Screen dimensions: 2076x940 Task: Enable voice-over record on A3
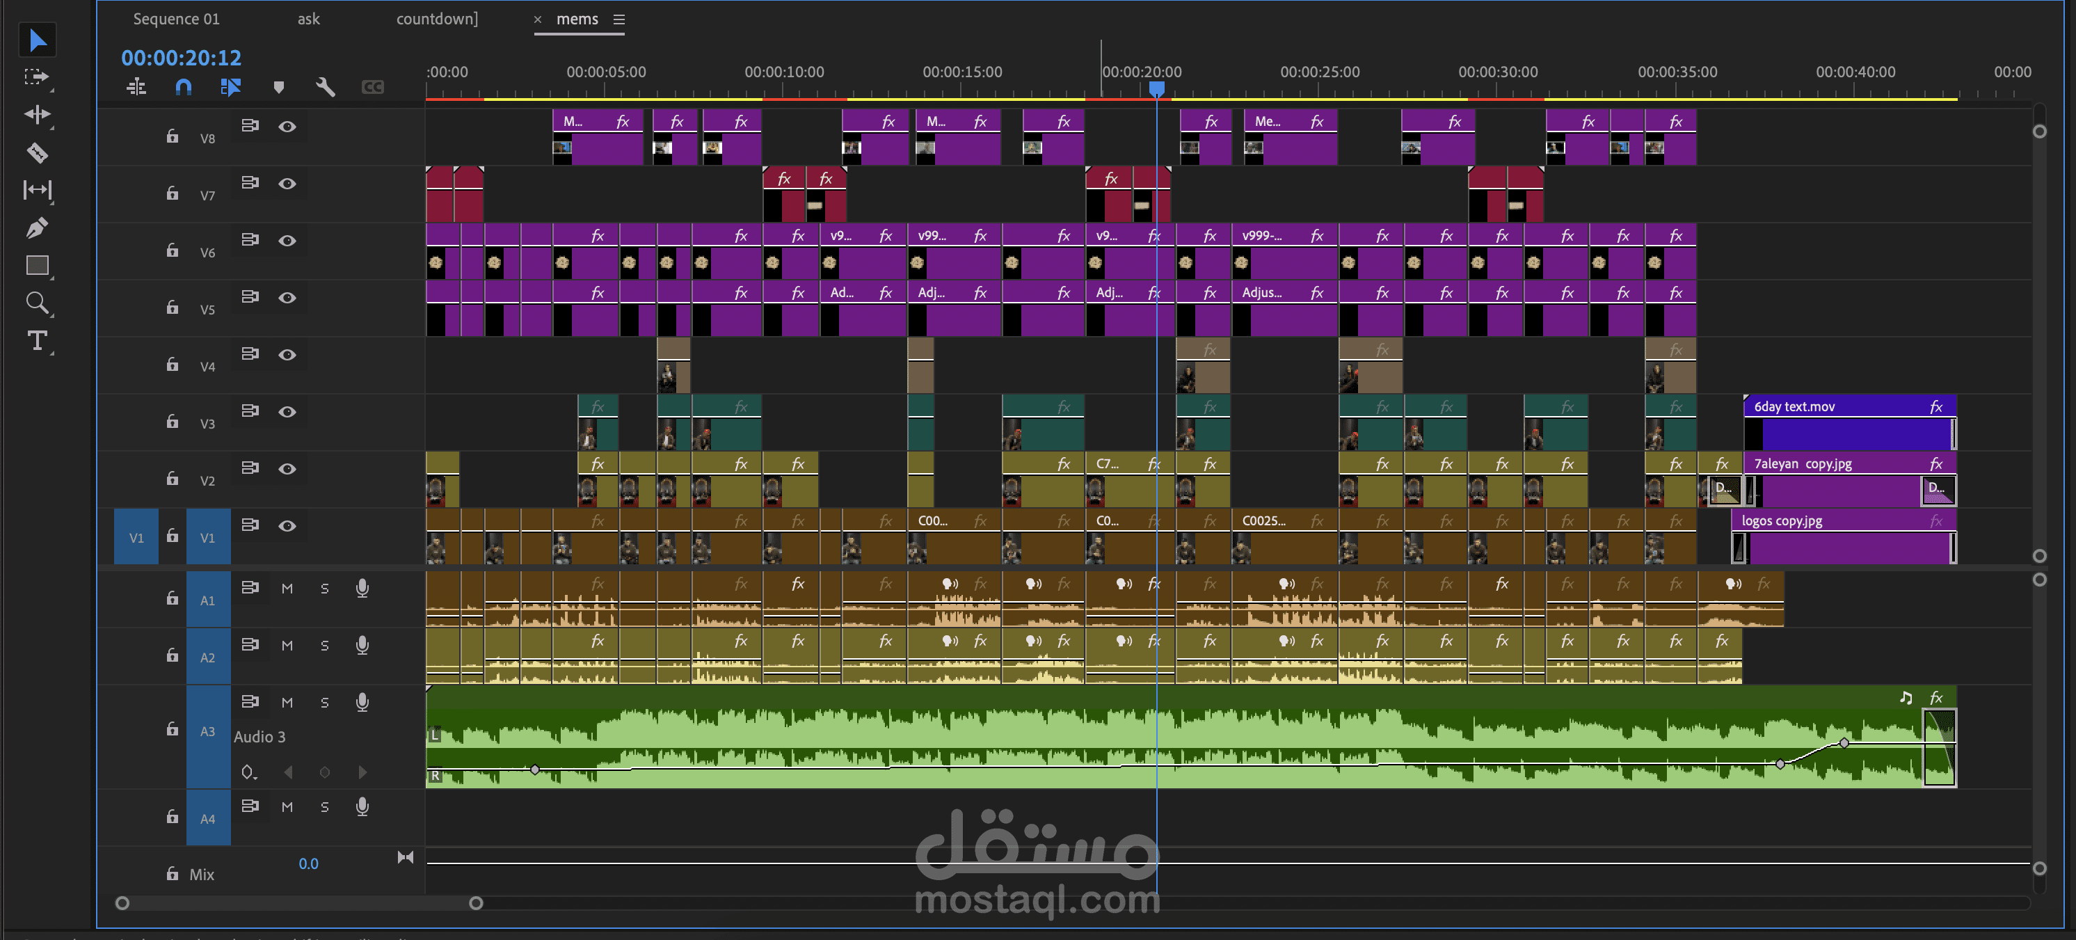pyautogui.click(x=362, y=703)
